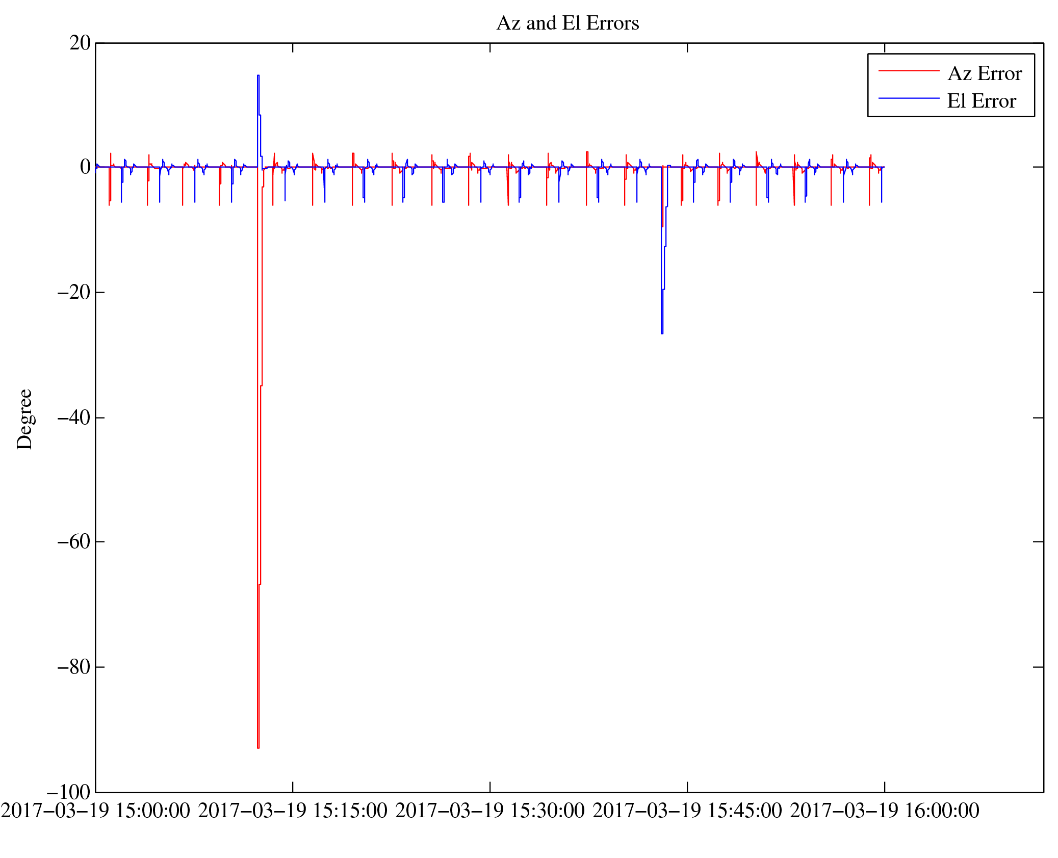Click the y-axis tick label '20'
Screen dimensions: 1058x858
tap(80, 43)
